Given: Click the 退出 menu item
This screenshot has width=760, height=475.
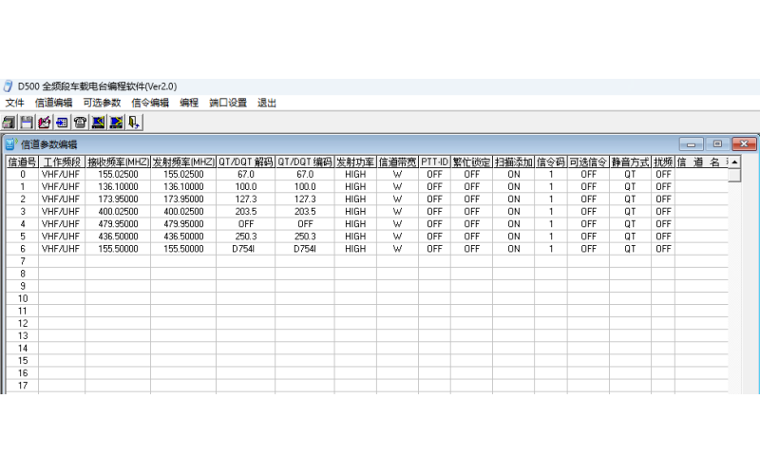Looking at the screenshot, I should [267, 103].
